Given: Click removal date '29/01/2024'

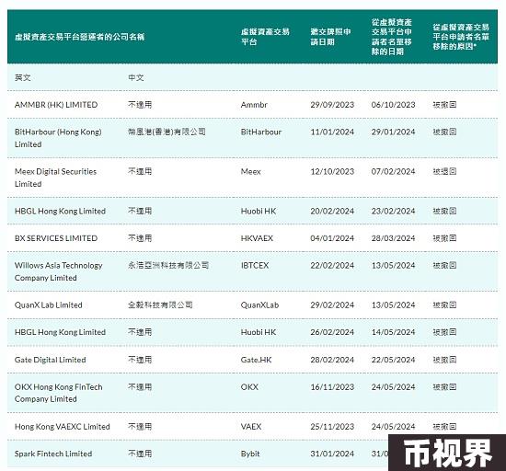Looking at the screenshot, I should 394,132.
